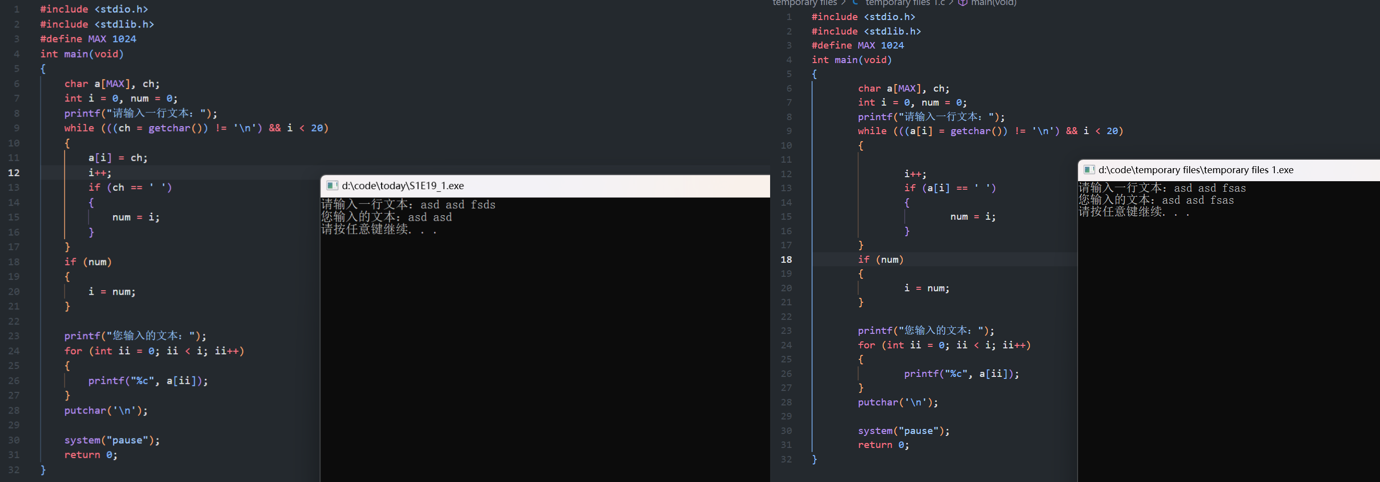
Task: Click the cube symbol icon beside main(void) breadcrumb
Action: 963,3
